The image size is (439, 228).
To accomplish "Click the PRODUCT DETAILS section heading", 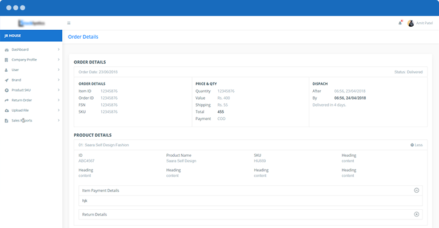I will click(93, 135).
